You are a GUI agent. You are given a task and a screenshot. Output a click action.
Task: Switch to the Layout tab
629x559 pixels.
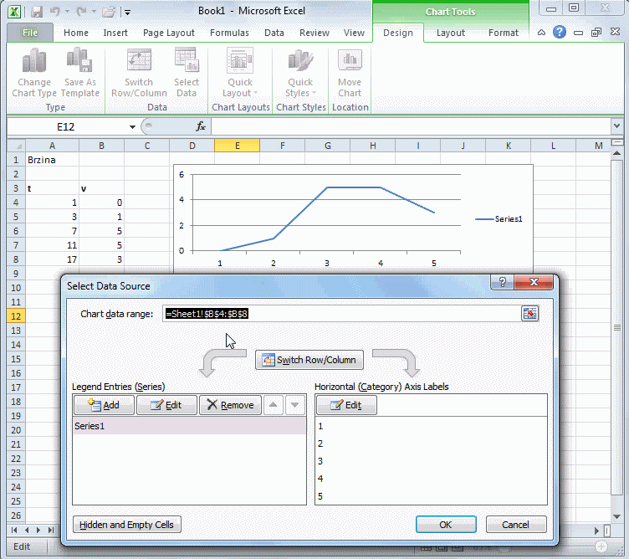450,33
